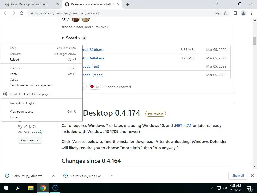Select Search images with Google Lens

[x=41, y=85]
